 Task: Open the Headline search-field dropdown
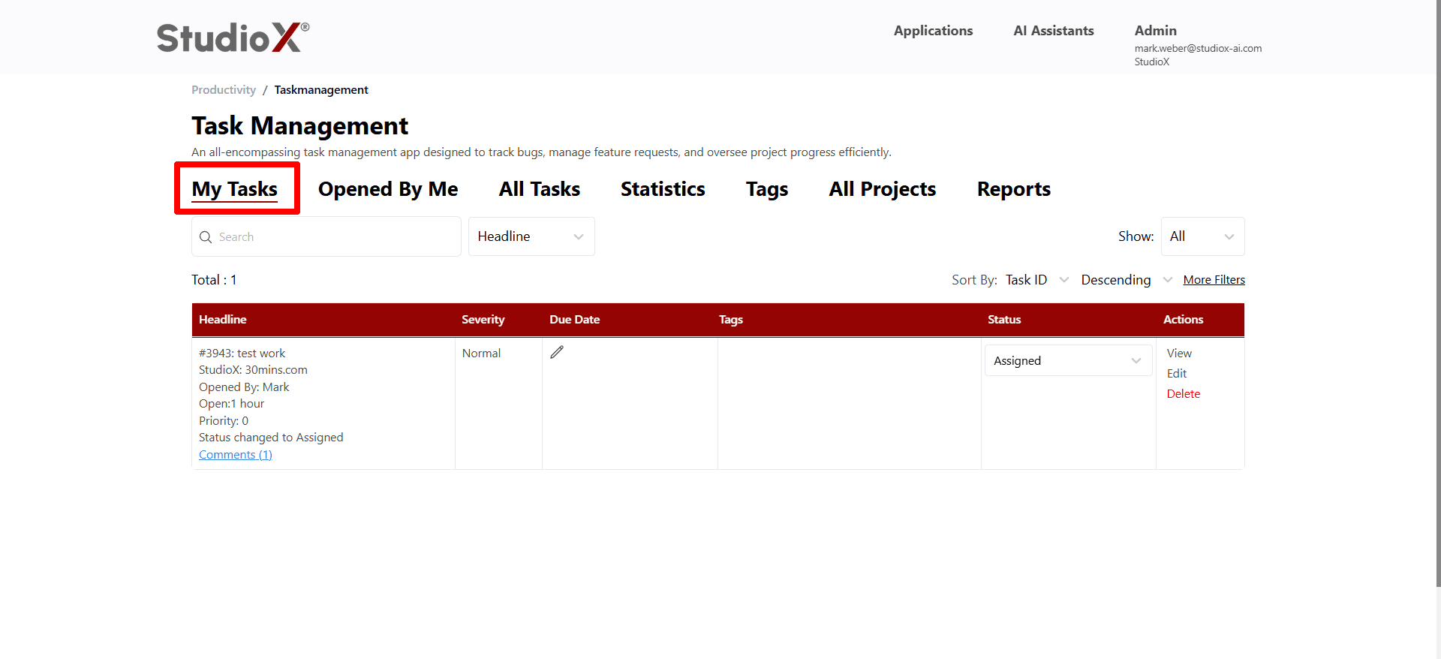[531, 236]
